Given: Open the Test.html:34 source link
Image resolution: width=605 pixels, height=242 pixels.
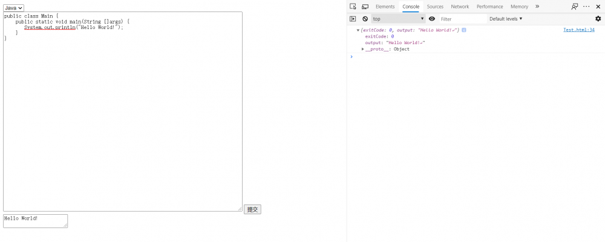Looking at the screenshot, I should click(x=579, y=30).
